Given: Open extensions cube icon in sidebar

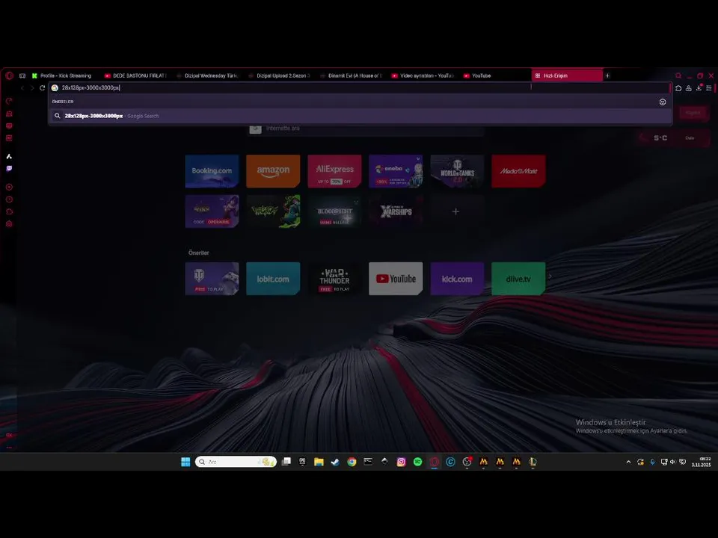Looking at the screenshot, I should point(9,211).
